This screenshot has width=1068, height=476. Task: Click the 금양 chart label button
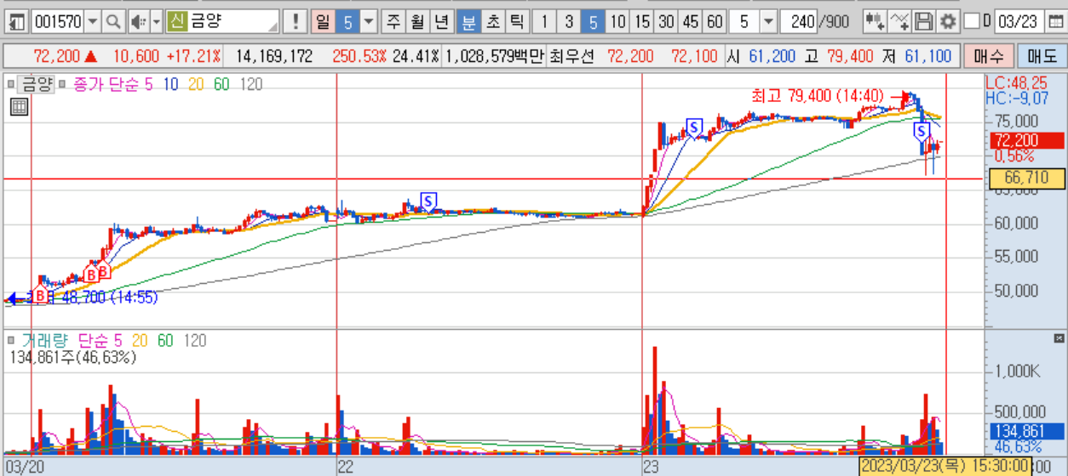[x=36, y=84]
